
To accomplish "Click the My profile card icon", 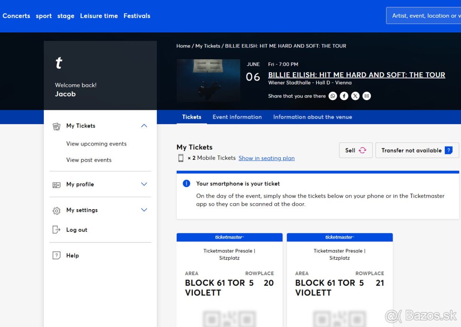I will tap(56, 185).
